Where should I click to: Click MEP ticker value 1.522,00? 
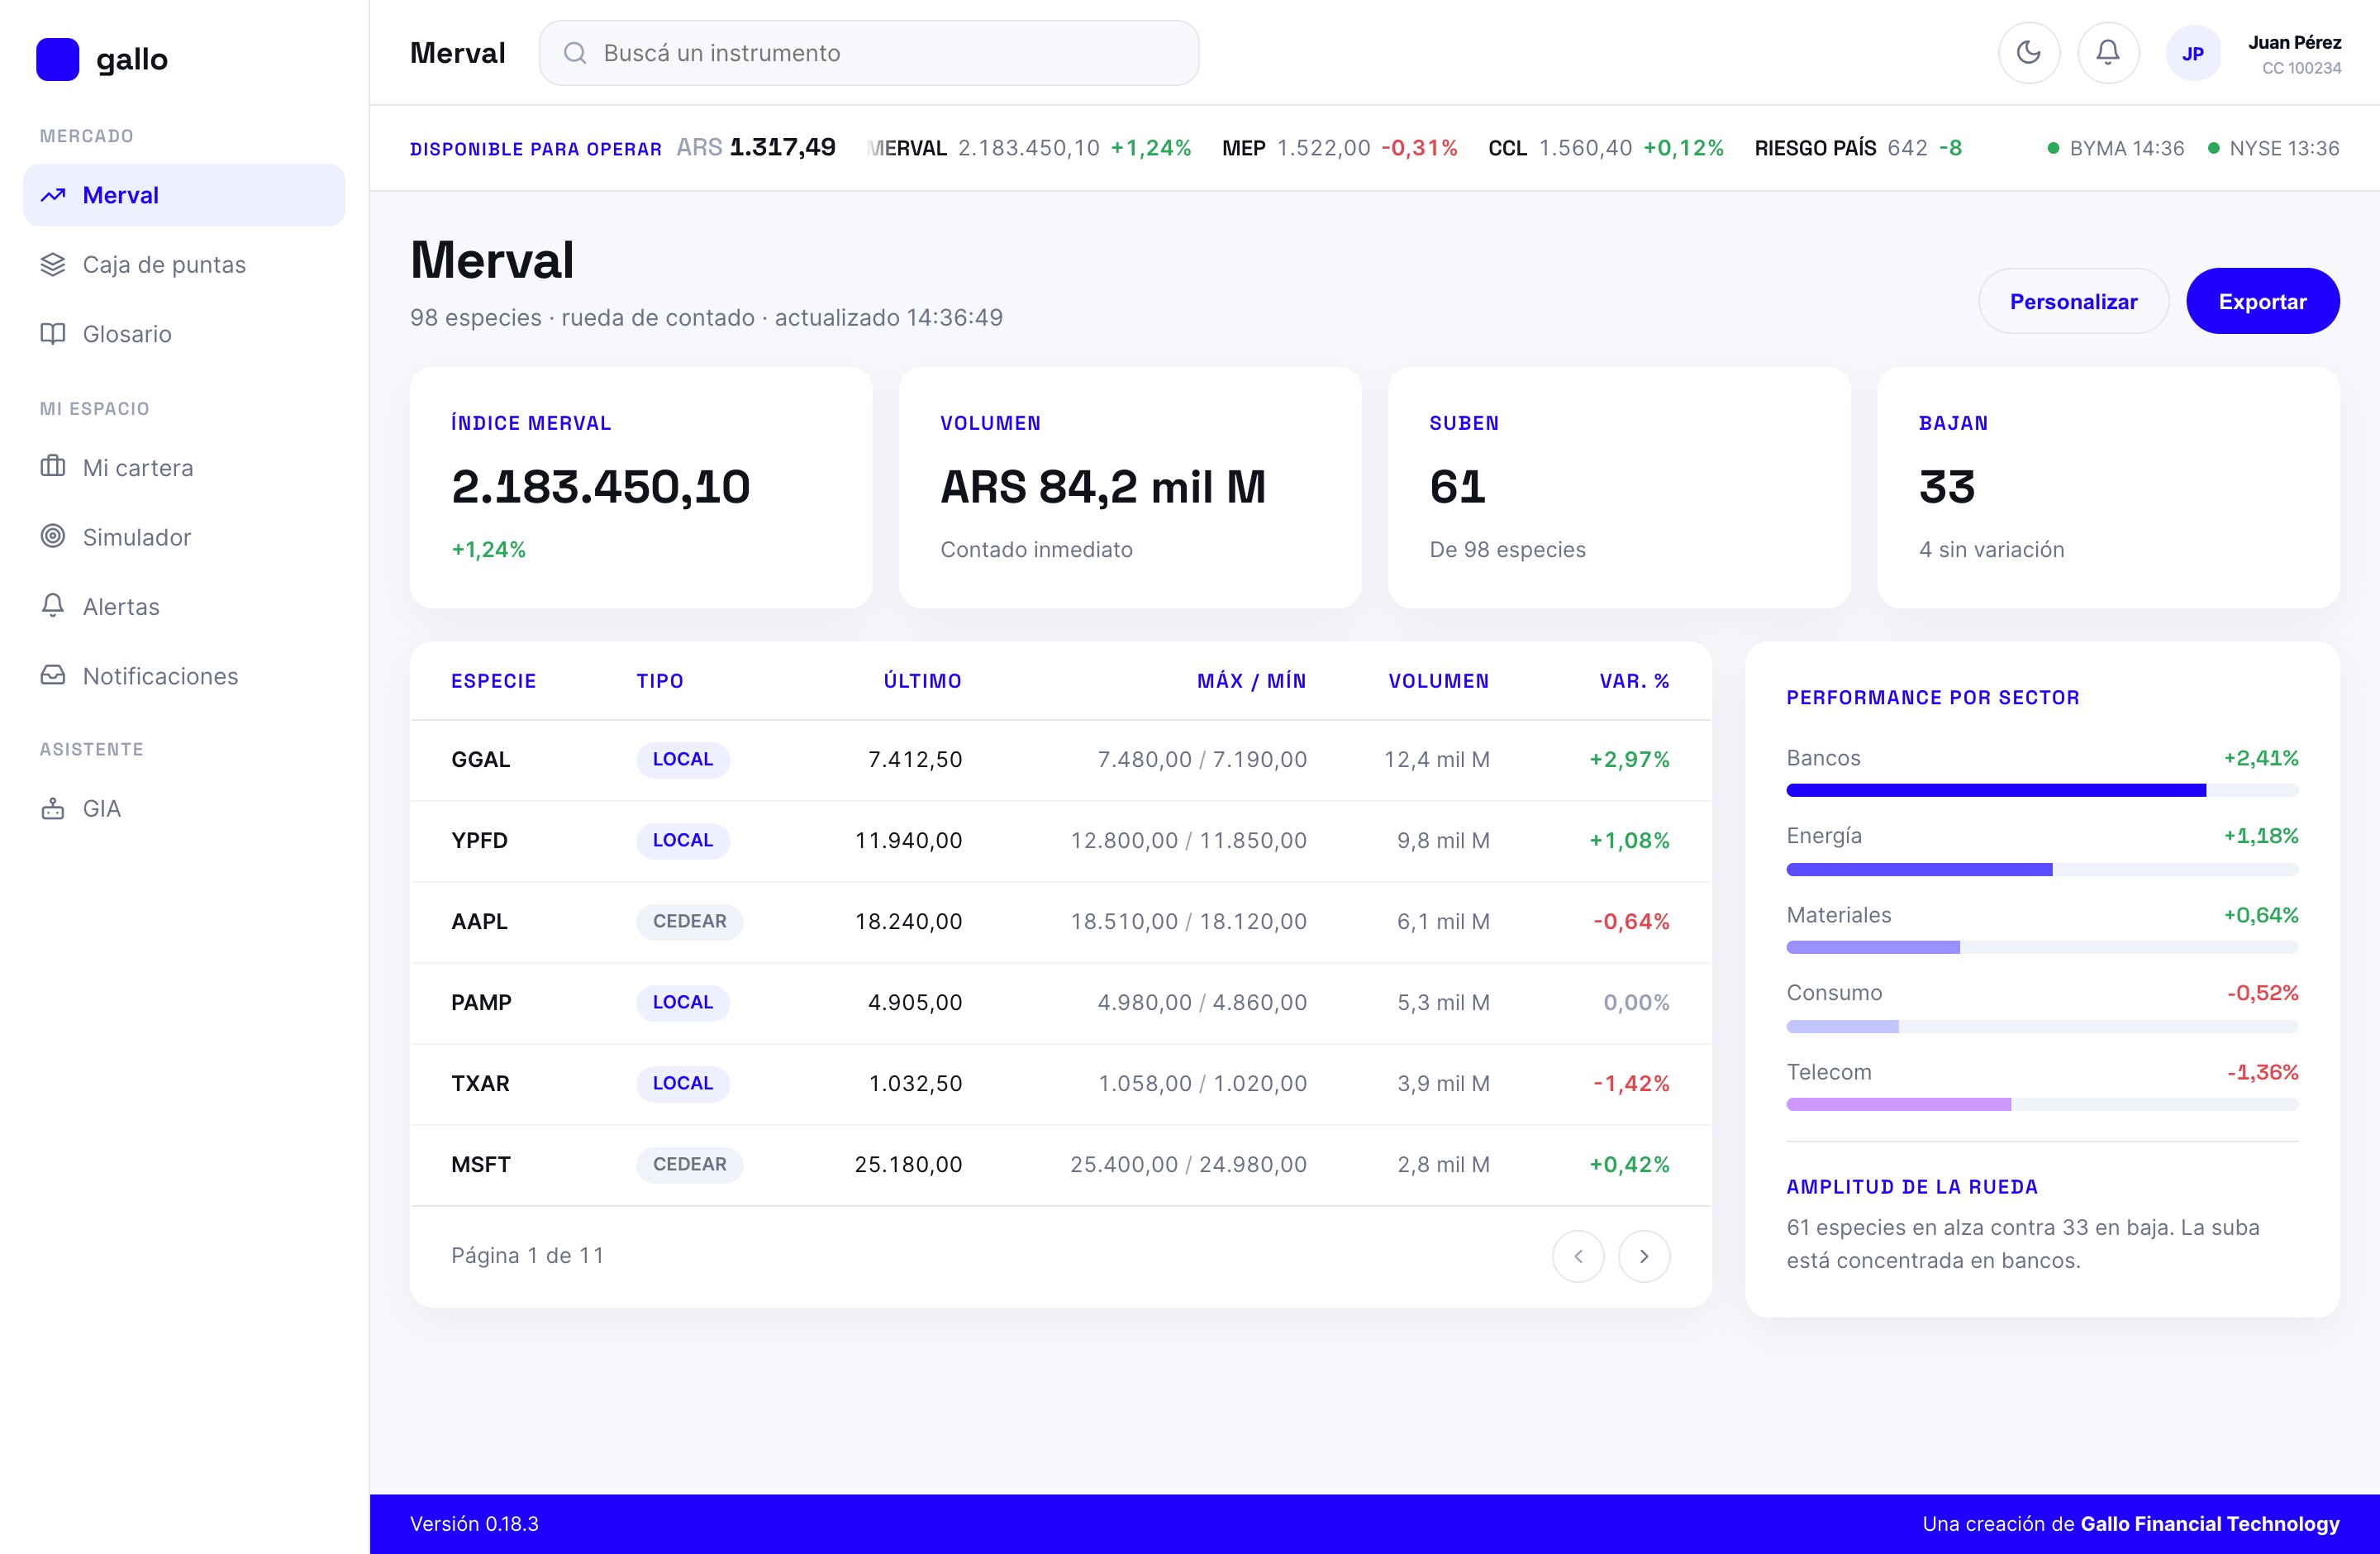tap(1323, 148)
